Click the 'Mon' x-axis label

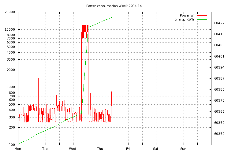click(x=18, y=149)
